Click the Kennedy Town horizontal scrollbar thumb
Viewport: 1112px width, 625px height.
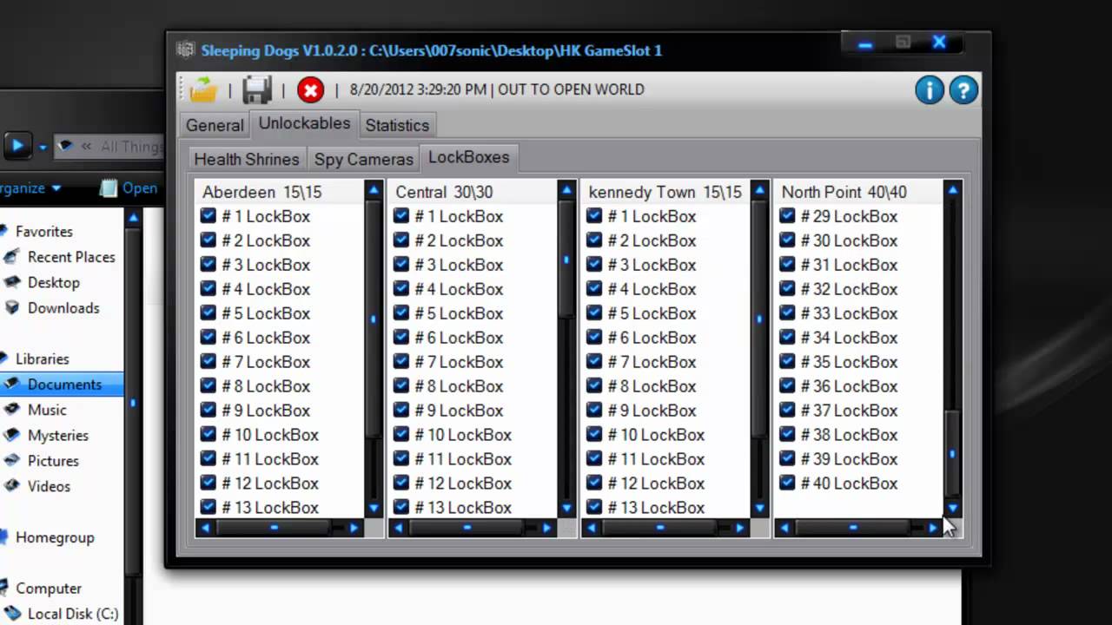point(660,528)
